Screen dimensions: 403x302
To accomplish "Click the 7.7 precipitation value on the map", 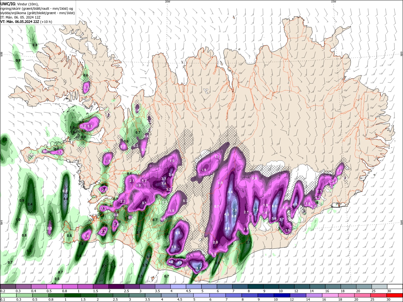I will pos(256,210).
